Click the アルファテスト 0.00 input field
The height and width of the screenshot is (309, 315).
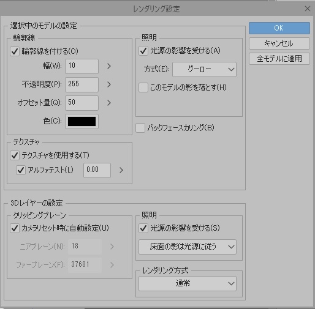(97, 170)
